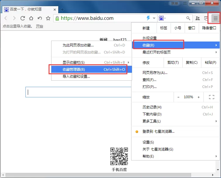Open dropdown next to lightning icon

pyautogui.click(x=154, y=18)
